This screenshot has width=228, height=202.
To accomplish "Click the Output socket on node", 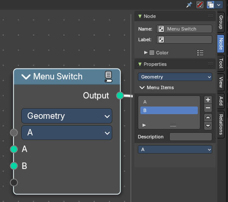I will (x=120, y=95).
